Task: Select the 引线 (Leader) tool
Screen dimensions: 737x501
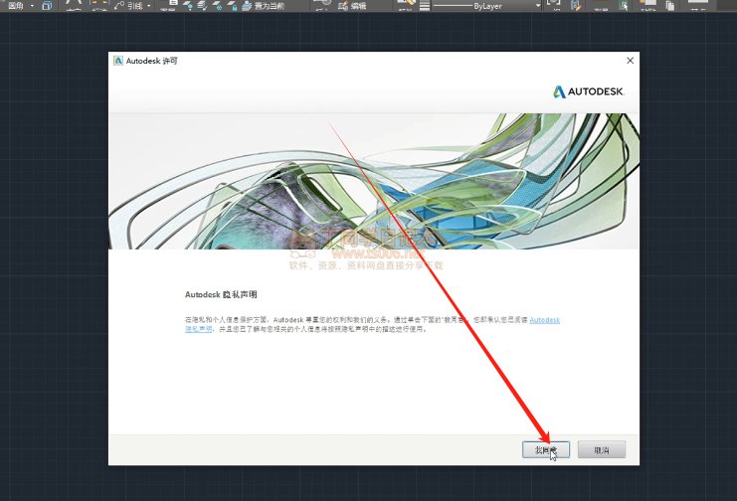Action: coord(128,6)
